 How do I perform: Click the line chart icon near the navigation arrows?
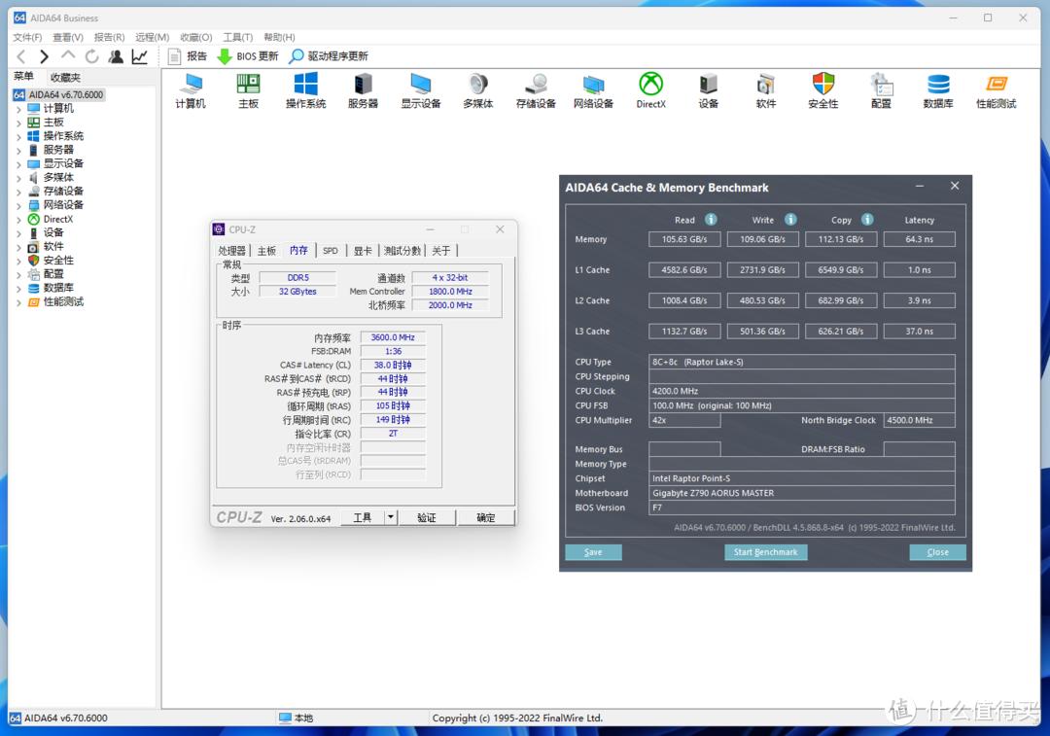139,55
